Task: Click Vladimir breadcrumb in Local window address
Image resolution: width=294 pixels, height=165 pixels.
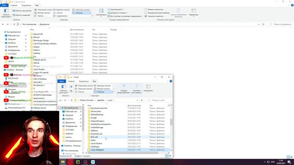Action: pos(87,100)
